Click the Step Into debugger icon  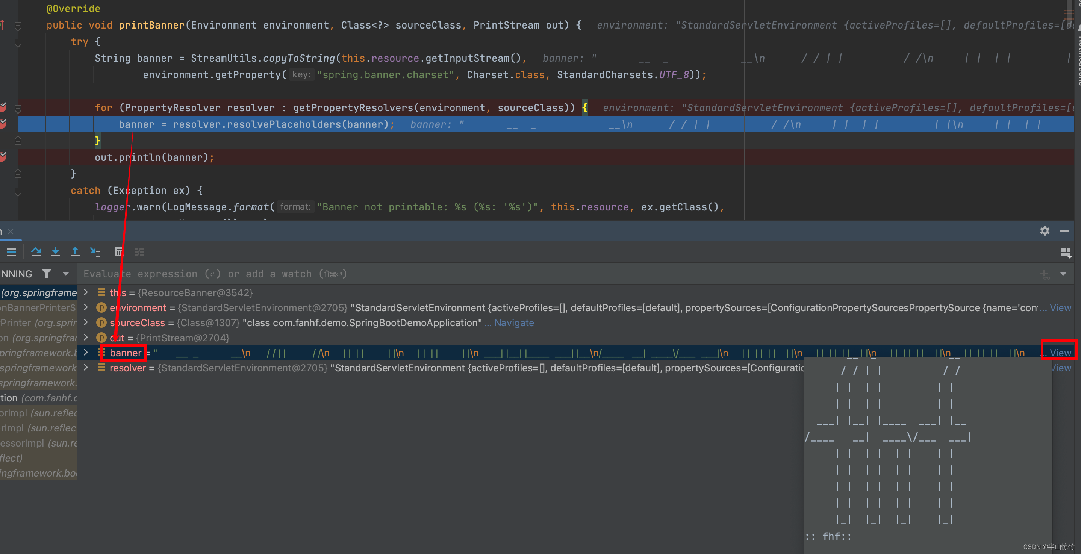tap(55, 252)
